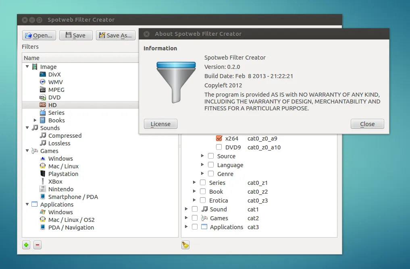Click the Save As button
Image resolution: width=410 pixels, height=269 pixels.
click(116, 35)
